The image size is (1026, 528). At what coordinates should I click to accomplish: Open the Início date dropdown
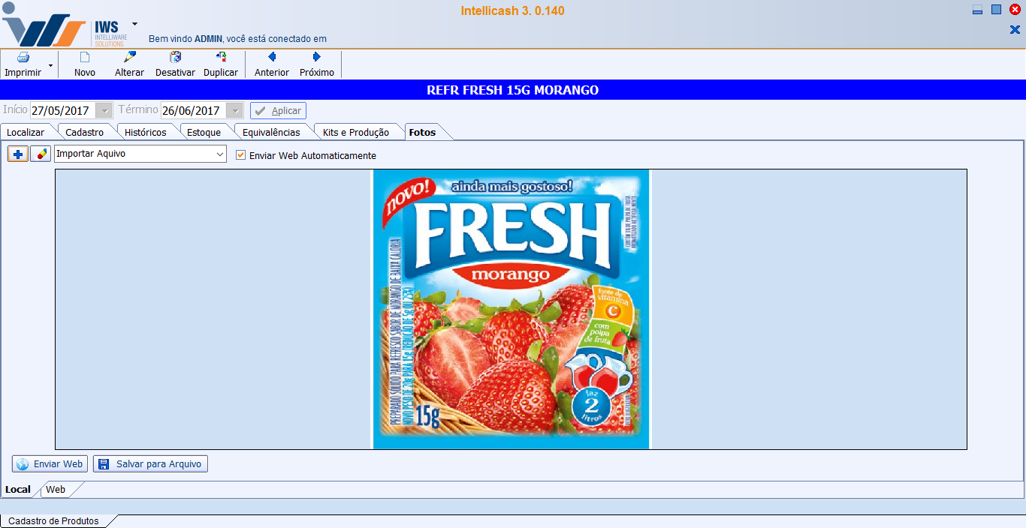pos(105,110)
